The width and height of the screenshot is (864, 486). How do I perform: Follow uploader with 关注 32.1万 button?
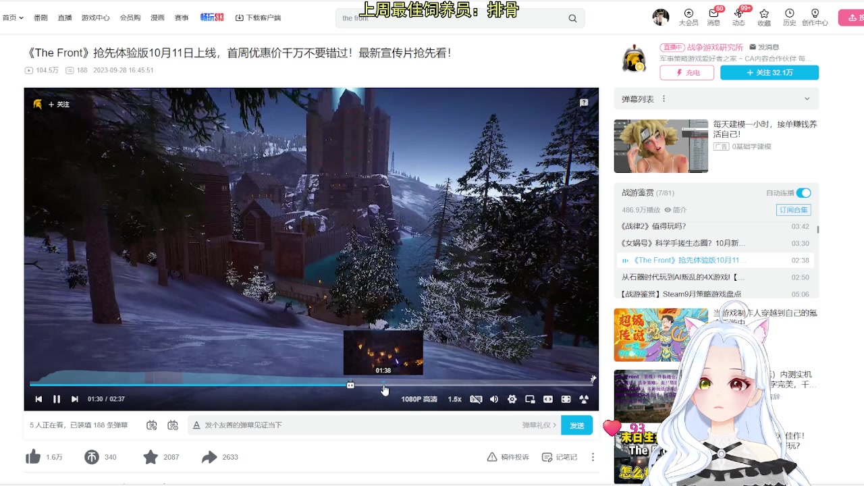click(x=769, y=73)
